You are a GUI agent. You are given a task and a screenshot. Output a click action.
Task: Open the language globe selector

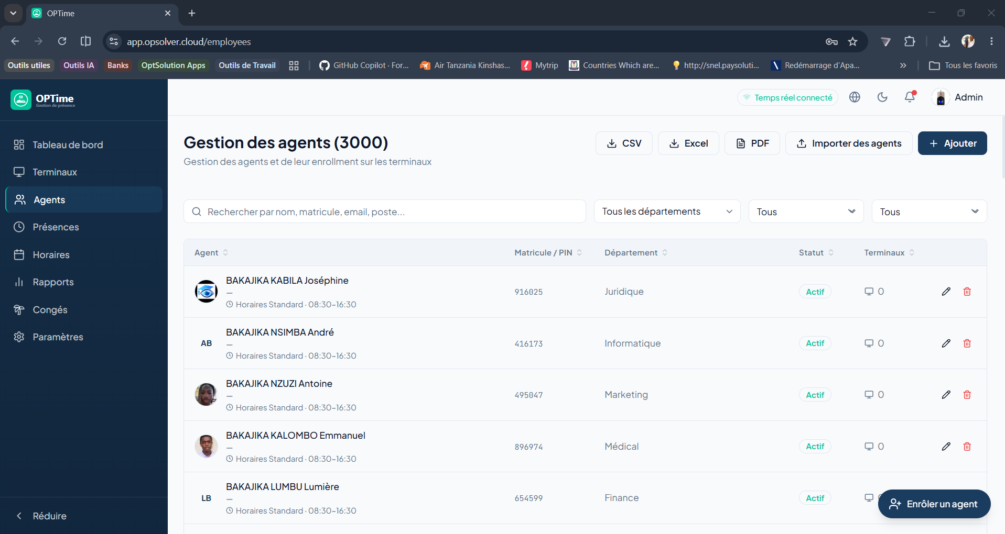855,97
